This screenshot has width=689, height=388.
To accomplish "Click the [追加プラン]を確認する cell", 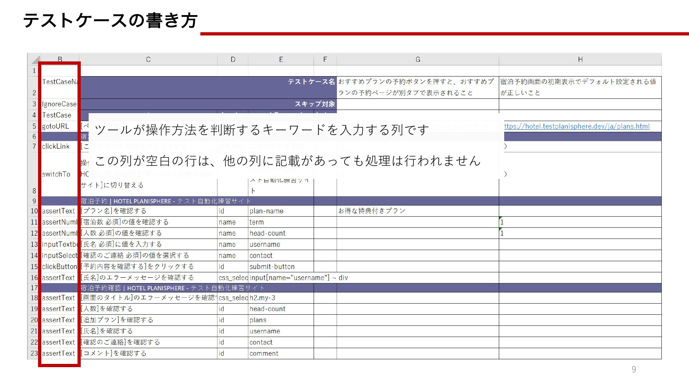I will pyautogui.click(x=148, y=320).
